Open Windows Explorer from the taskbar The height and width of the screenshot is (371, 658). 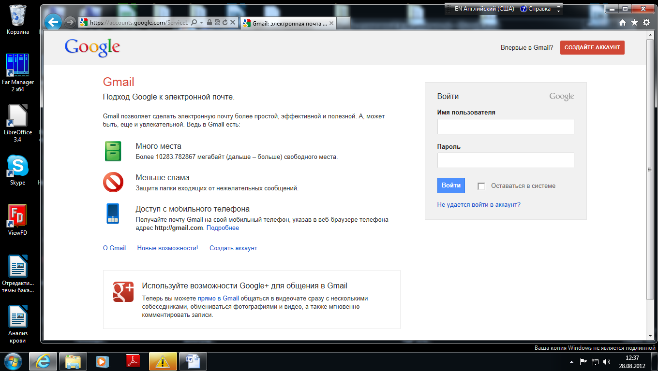73,361
